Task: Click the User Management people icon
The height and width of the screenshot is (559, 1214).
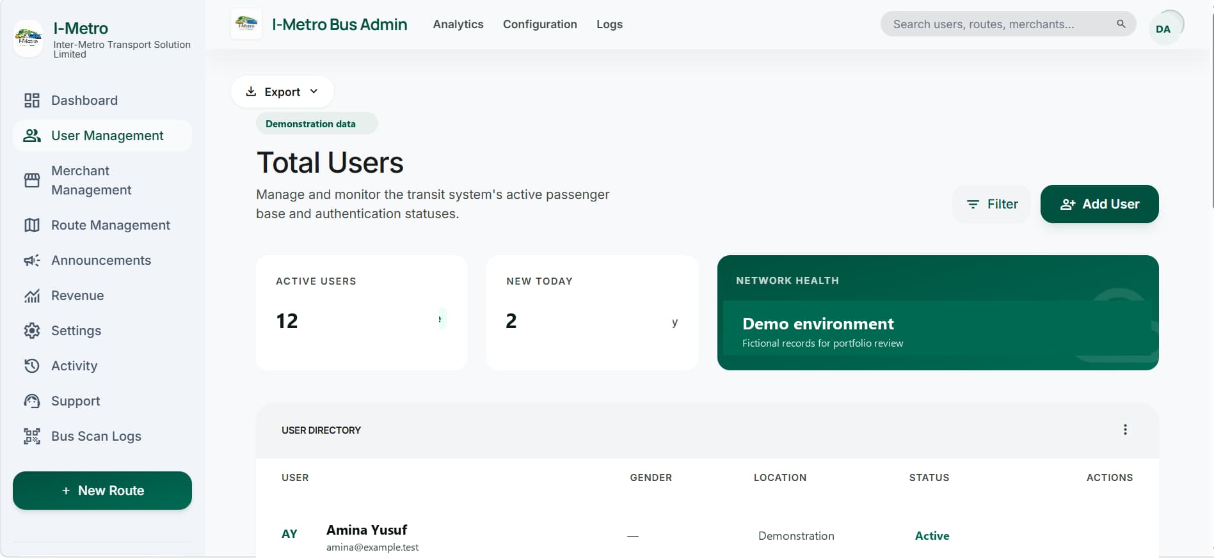Action: point(32,136)
